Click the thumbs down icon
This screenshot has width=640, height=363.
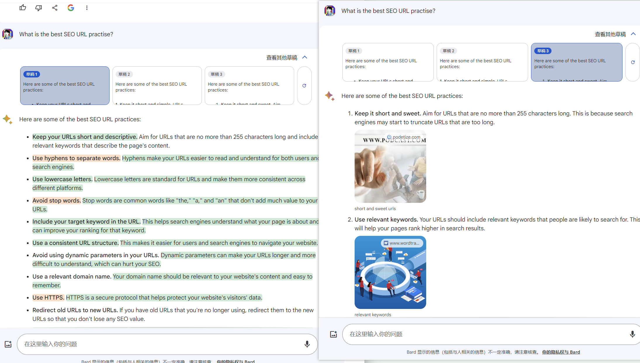click(x=39, y=8)
